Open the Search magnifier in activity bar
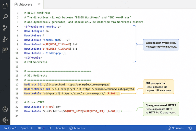This screenshot has height=131, width=196. (5, 17)
